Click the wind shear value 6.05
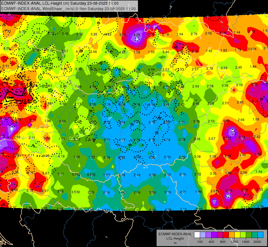268x247 pixels. (x=7, y=49)
